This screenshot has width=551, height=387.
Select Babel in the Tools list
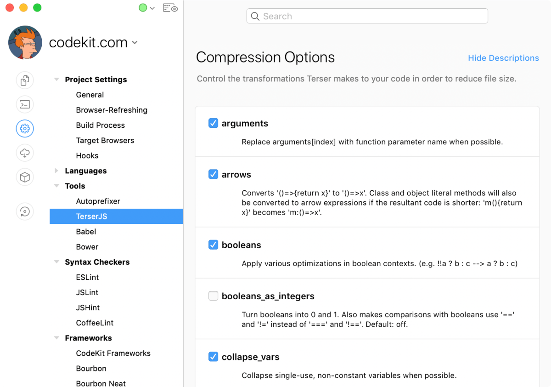(x=86, y=232)
